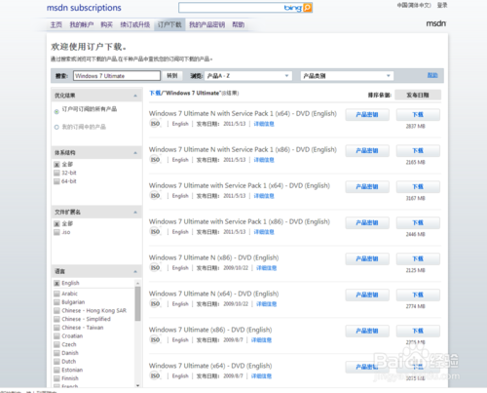Download Windows 7 Ultimate with SP1 x64 DVD
The image size is (487, 393).
point(418,186)
